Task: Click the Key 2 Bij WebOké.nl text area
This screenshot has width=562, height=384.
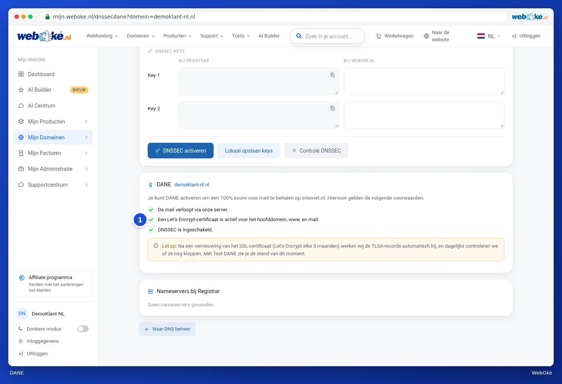Action: (424, 115)
